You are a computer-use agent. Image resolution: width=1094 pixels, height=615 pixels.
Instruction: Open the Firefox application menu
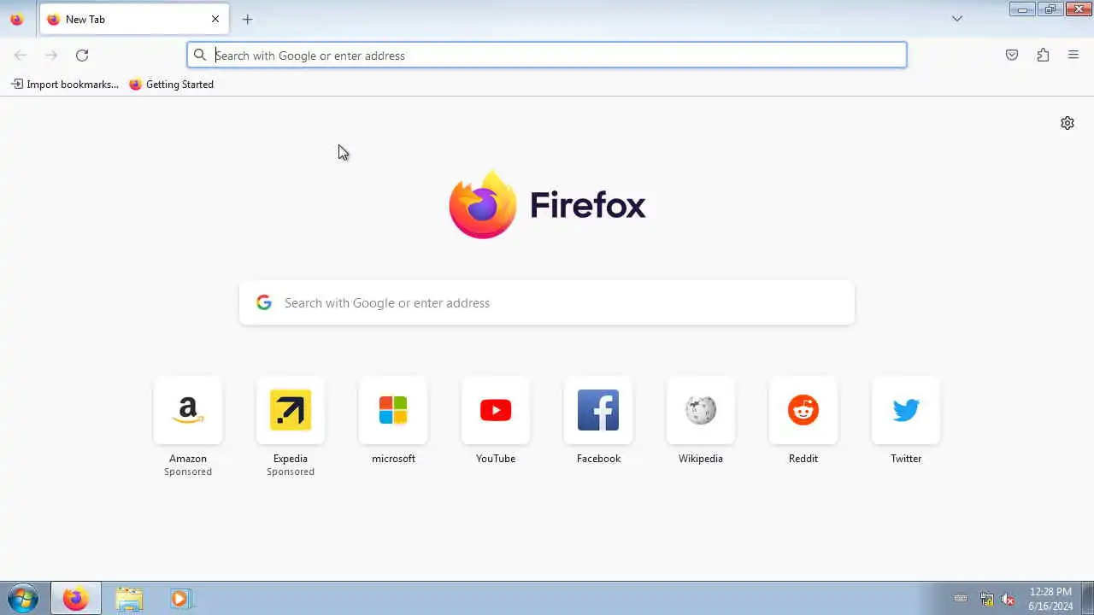(1073, 56)
